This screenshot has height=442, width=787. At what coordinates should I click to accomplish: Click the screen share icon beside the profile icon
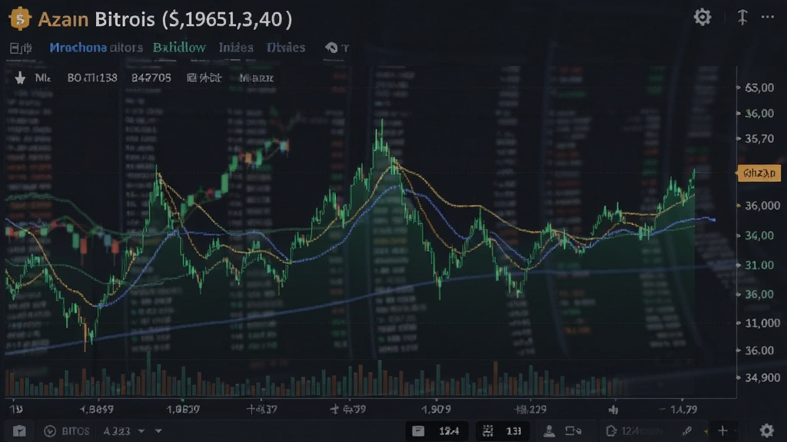(x=573, y=430)
